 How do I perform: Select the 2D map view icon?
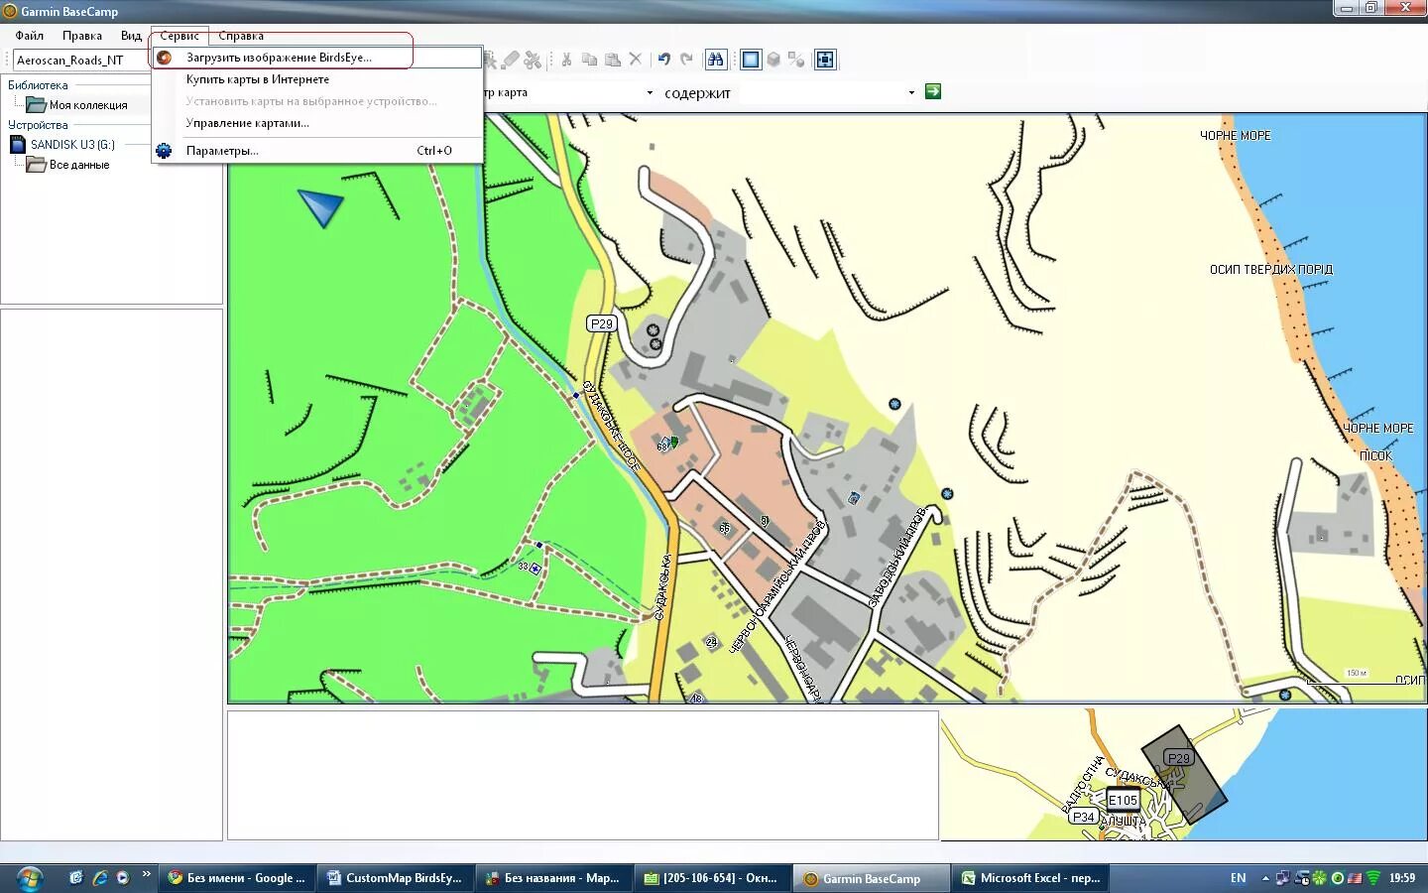point(751,60)
